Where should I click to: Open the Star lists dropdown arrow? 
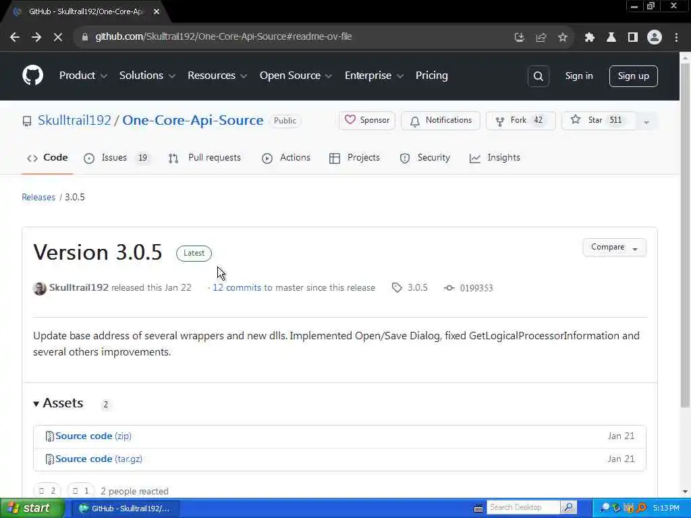pos(646,121)
